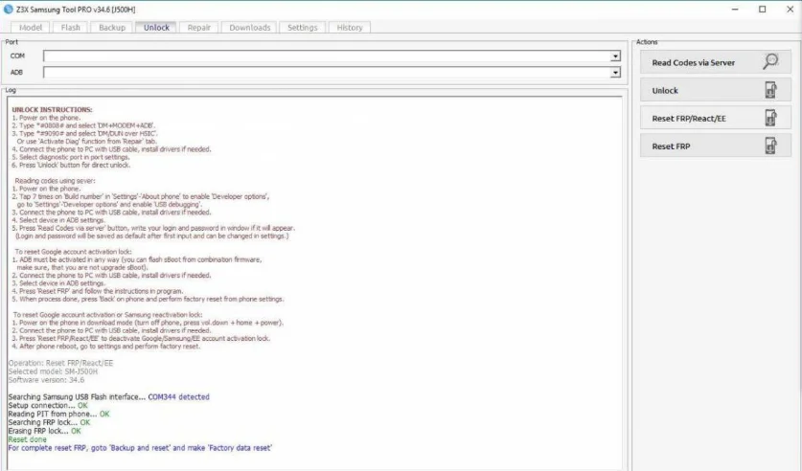Click the Unlock action button
The width and height of the screenshot is (802, 471).
pyautogui.click(x=715, y=90)
